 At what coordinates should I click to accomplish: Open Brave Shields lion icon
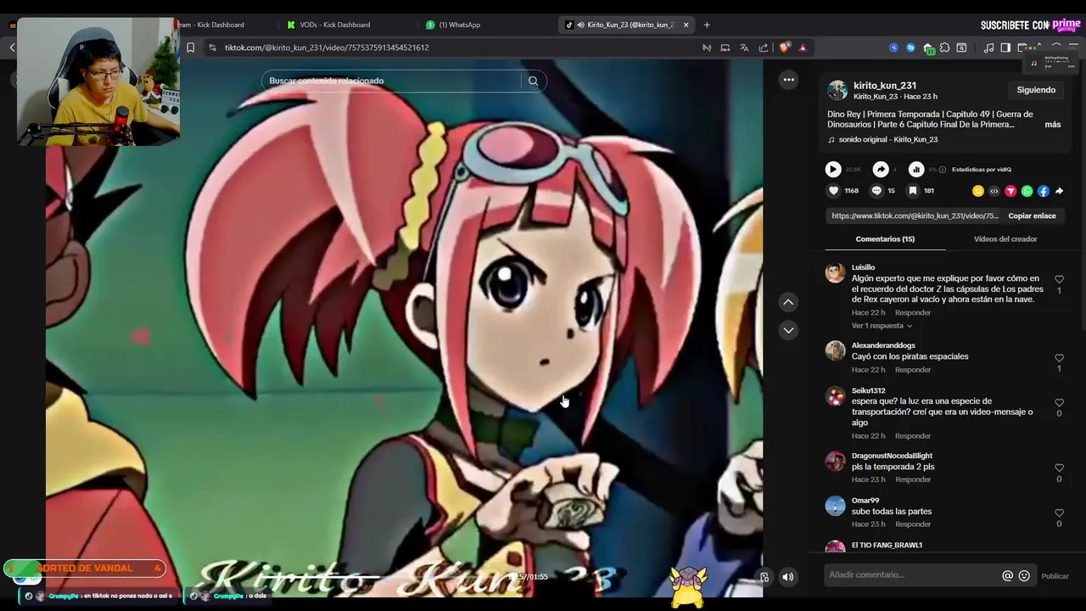(784, 48)
